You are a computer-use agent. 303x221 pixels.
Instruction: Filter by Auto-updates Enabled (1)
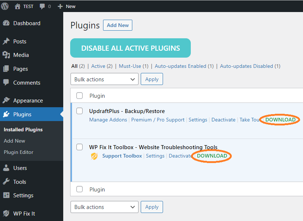pyautogui.click(x=184, y=66)
